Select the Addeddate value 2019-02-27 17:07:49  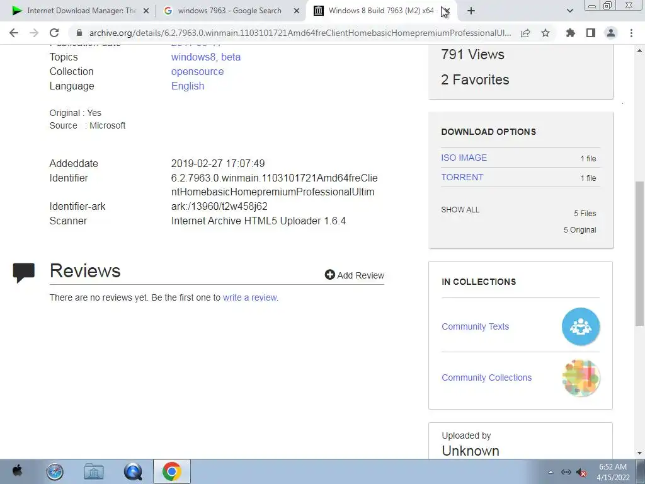218,163
